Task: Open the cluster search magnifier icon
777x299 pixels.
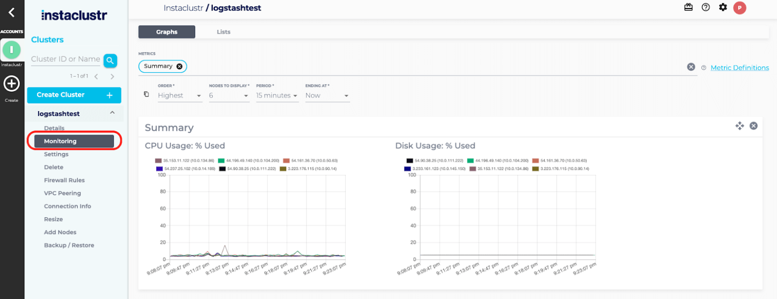Action: pyautogui.click(x=110, y=59)
